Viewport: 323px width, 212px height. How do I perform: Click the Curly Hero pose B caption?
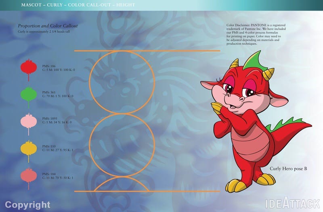point(288,168)
